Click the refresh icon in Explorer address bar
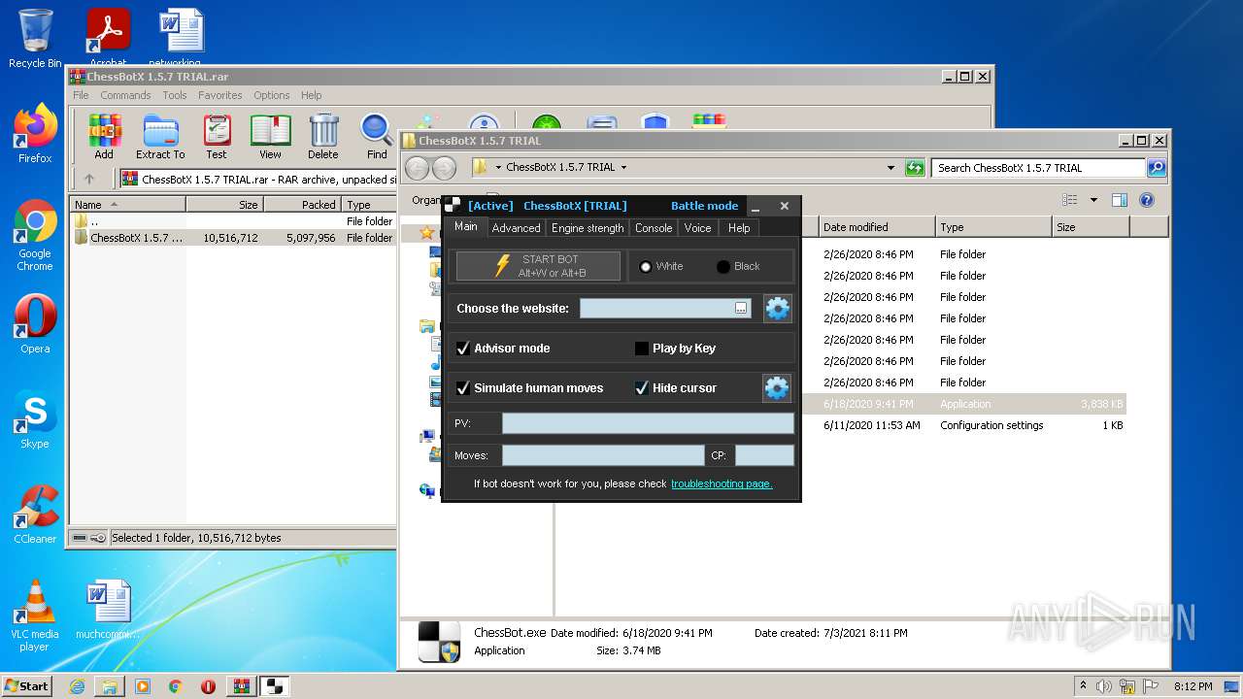The height and width of the screenshot is (699, 1243). click(915, 167)
